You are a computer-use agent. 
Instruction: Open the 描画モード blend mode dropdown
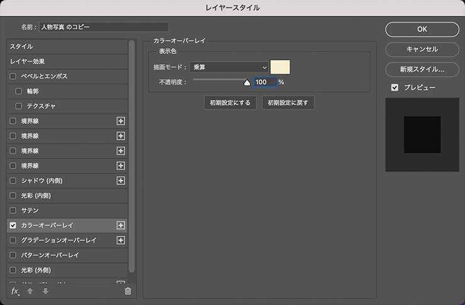point(229,67)
